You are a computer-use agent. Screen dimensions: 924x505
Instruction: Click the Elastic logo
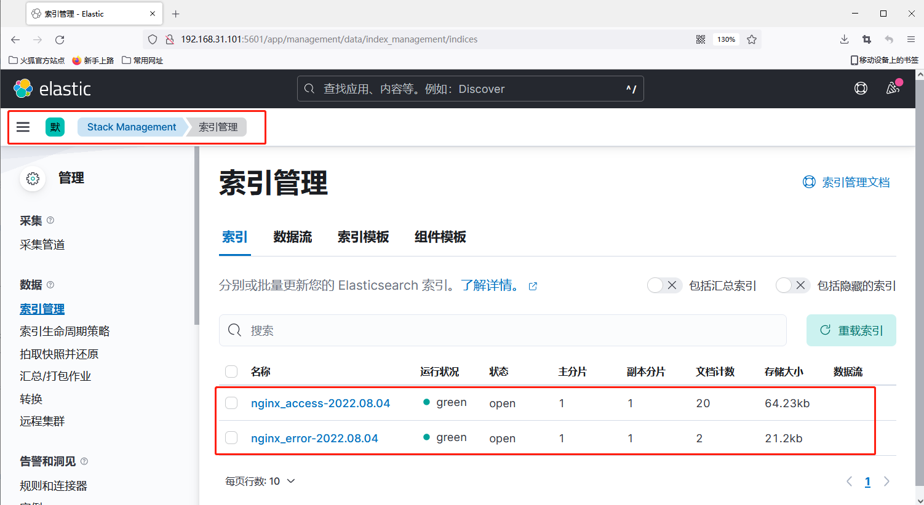[x=52, y=89]
